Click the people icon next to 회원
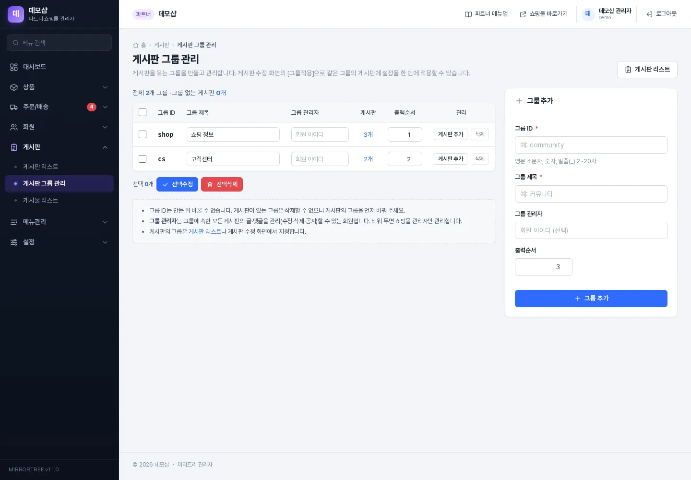The image size is (691, 480). click(x=14, y=127)
